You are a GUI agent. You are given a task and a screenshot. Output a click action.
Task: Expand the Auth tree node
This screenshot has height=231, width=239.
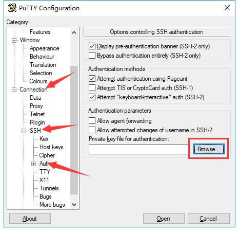[x=34, y=164]
